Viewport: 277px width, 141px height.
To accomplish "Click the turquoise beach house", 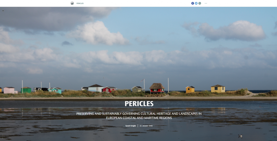I will click(56, 90).
